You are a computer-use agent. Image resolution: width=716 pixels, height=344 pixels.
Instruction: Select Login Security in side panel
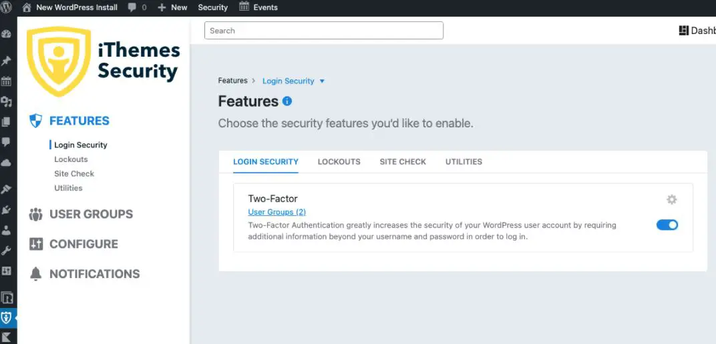(x=80, y=145)
